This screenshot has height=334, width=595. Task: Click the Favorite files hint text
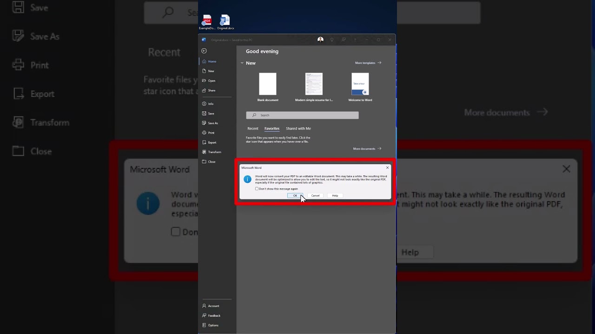point(278,140)
